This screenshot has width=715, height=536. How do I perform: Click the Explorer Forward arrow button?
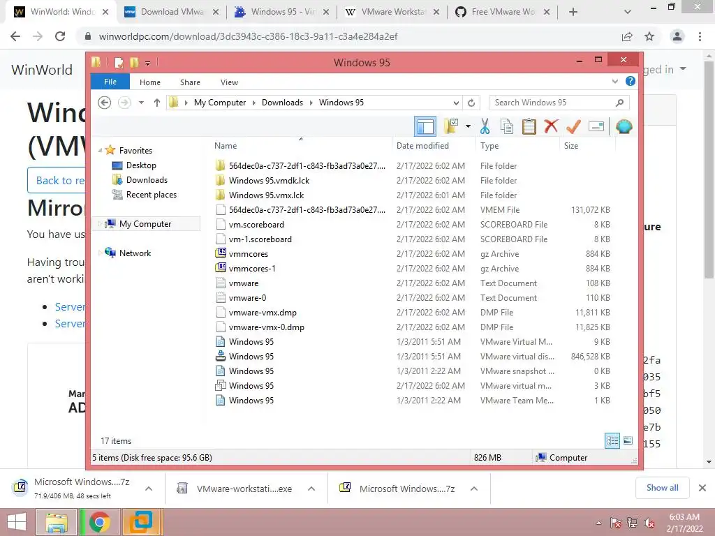tap(124, 103)
